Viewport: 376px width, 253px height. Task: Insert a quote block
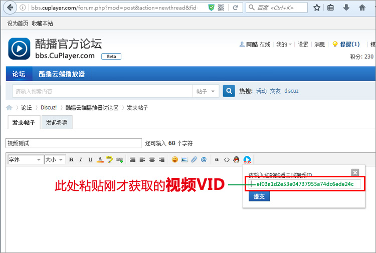tap(217, 160)
